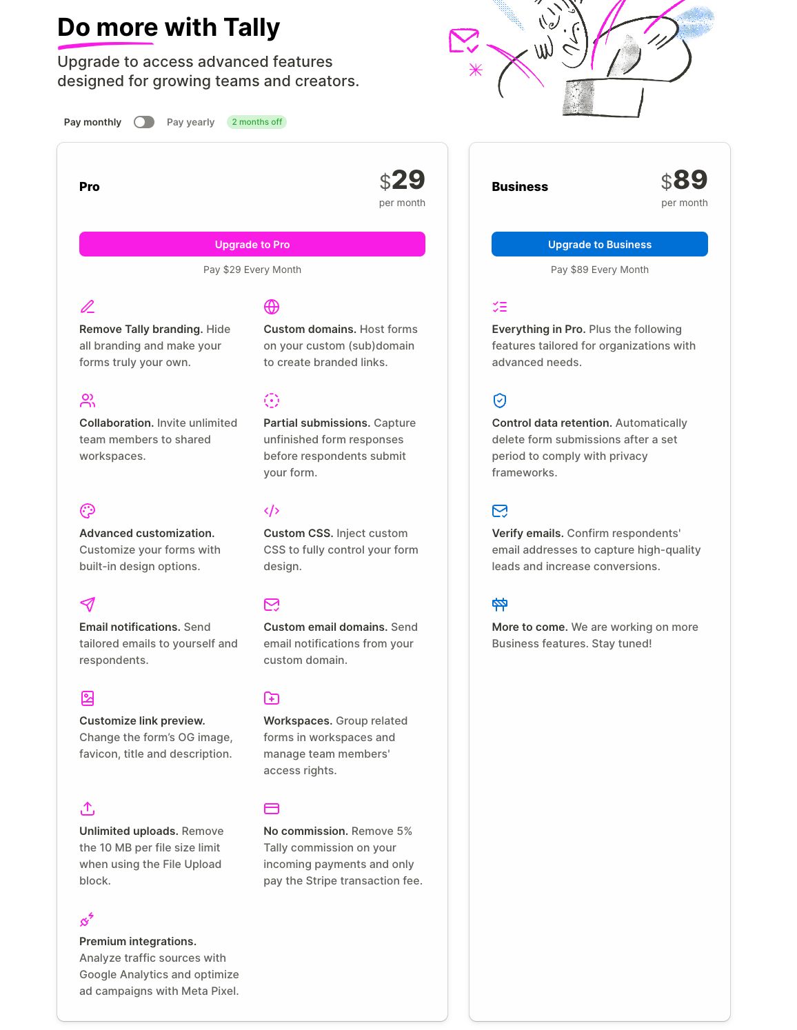797x1030 pixels.
Task: Click the folder plus Workspaces icon
Action: [272, 698]
